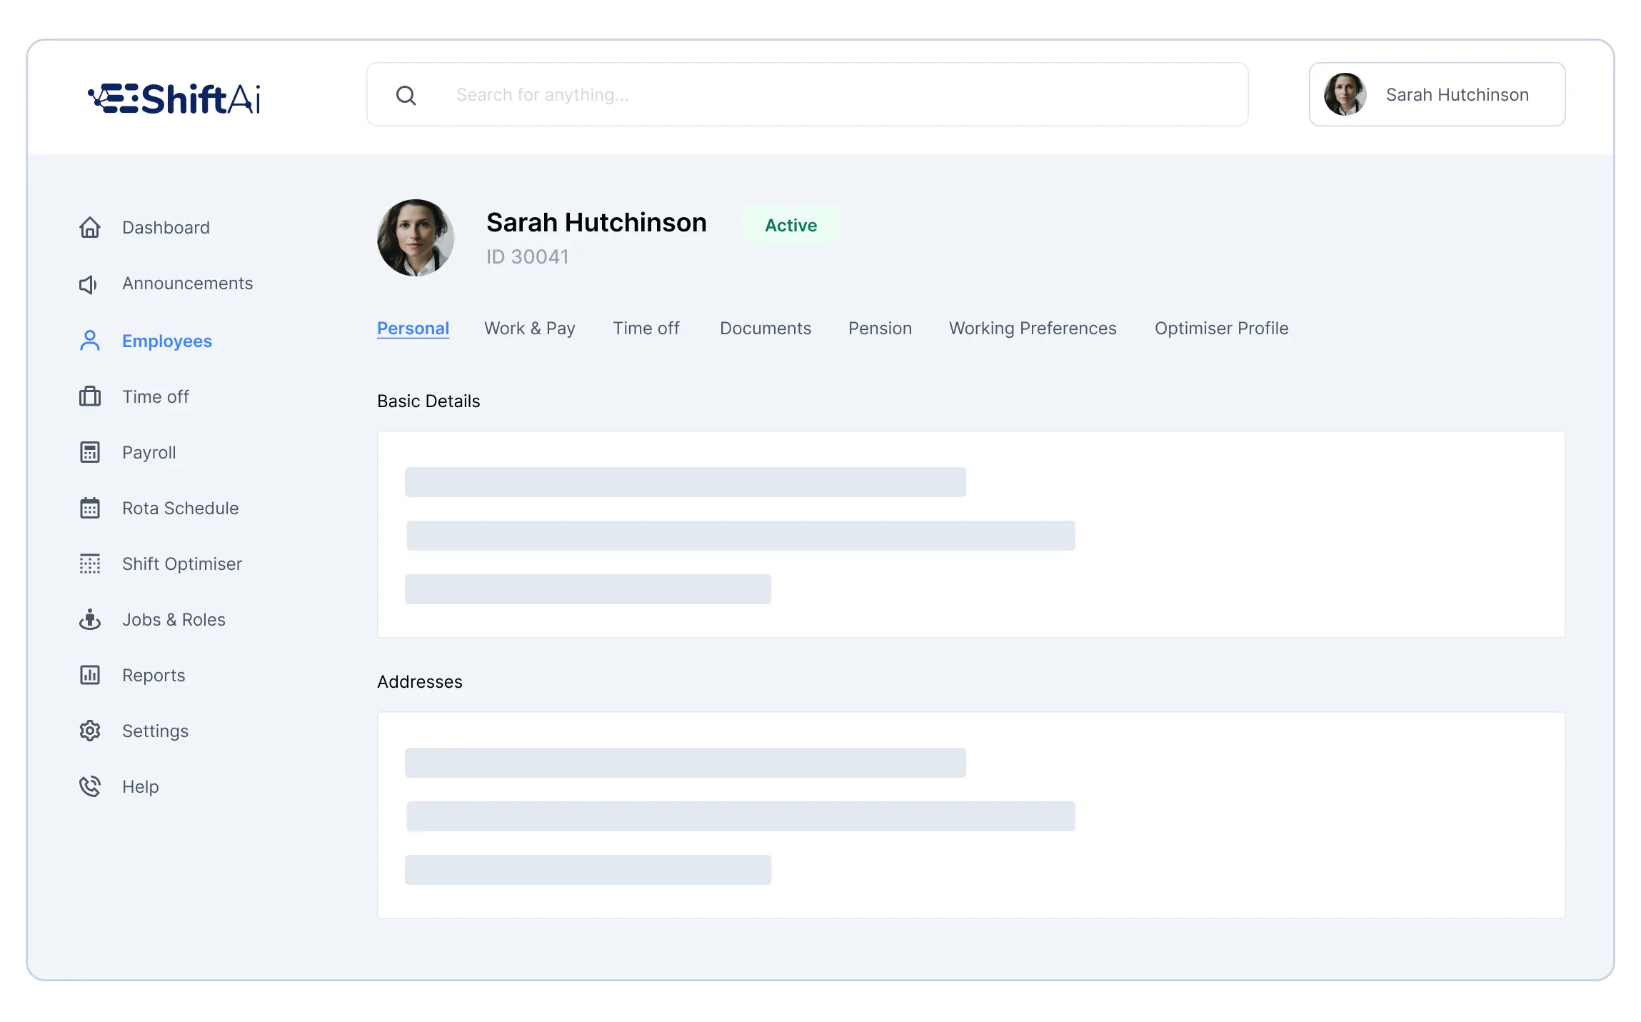Open the Documents tab

click(x=765, y=328)
